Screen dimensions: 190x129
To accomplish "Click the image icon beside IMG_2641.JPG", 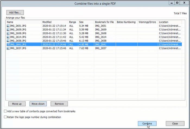I will click(8, 44).
